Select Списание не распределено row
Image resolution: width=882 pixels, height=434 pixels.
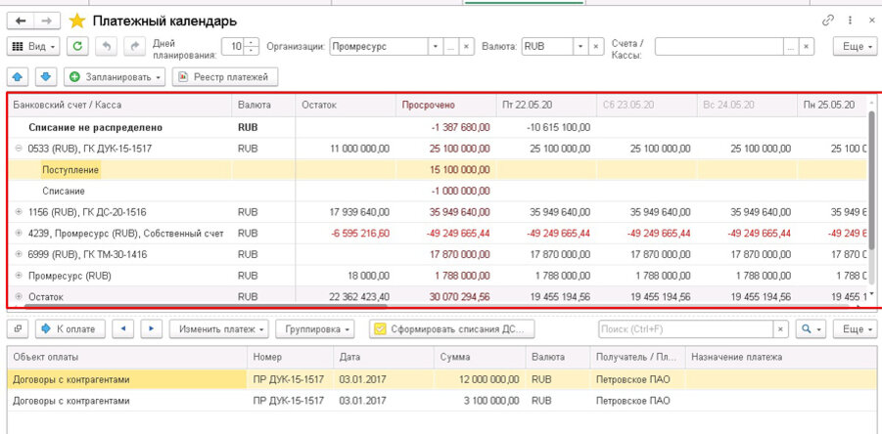tap(437, 127)
